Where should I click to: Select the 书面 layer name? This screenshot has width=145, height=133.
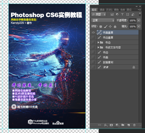click(105, 57)
